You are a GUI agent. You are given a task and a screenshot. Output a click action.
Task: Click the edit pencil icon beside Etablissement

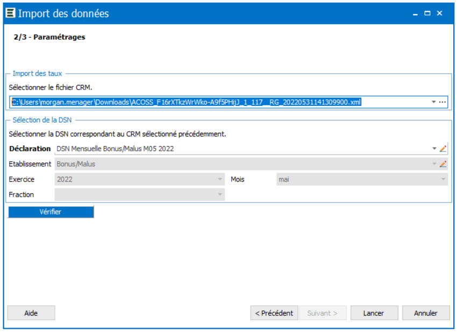tap(443, 164)
